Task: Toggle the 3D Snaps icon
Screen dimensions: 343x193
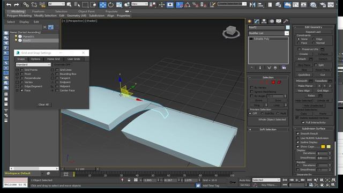Action: tap(180, 5)
